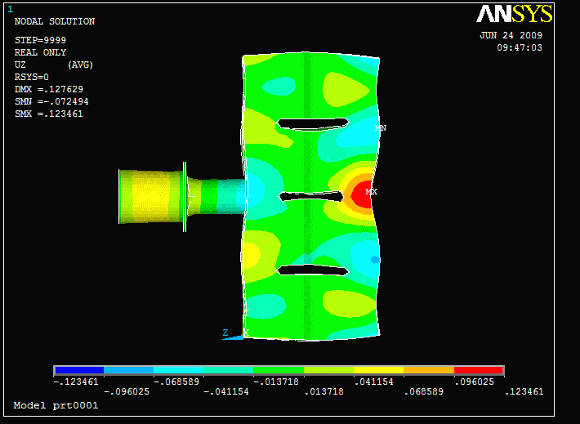Screen dimensions: 580x424
Task: Click the UZ (AVG) label
Action: point(54,65)
